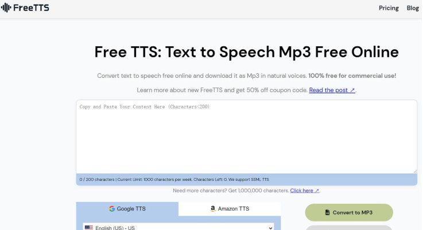423x230 pixels.
Task: Open the 'Click here' more characters link
Action: [304, 191]
